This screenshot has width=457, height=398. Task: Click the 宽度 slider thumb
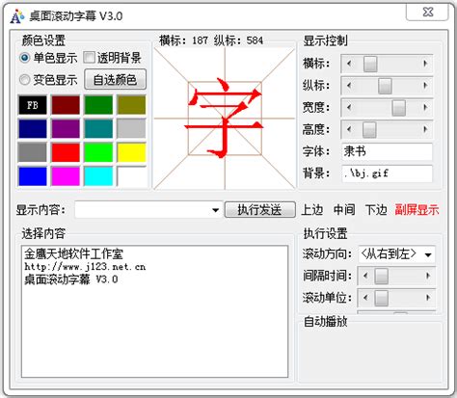pyautogui.click(x=398, y=108)
